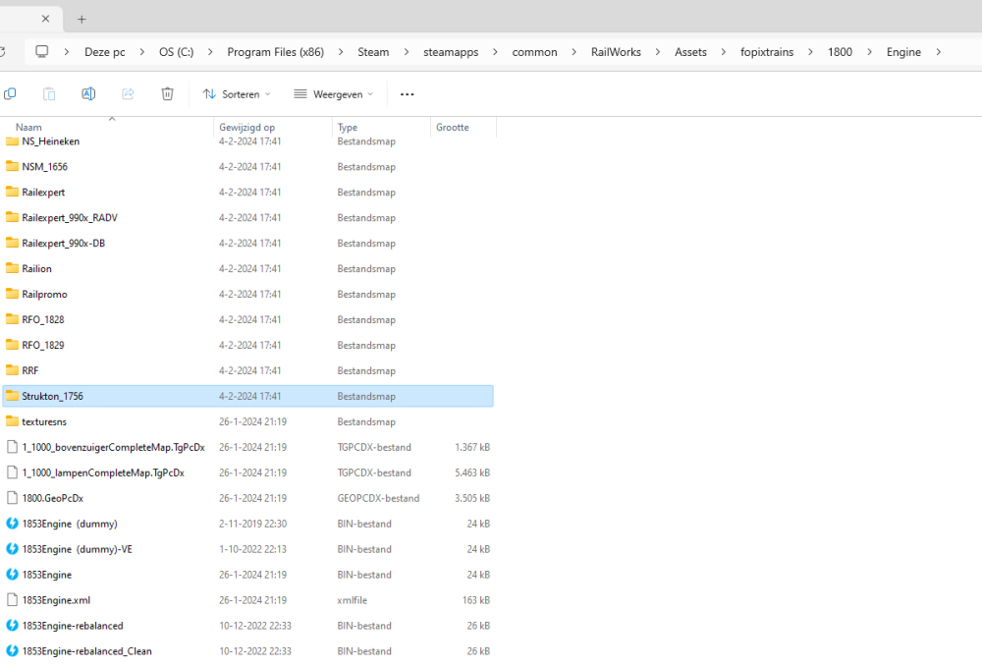Screen dimensions: 982x667
Task: Navigate to Steam in the breadcrumb
Action: (373, 52)
